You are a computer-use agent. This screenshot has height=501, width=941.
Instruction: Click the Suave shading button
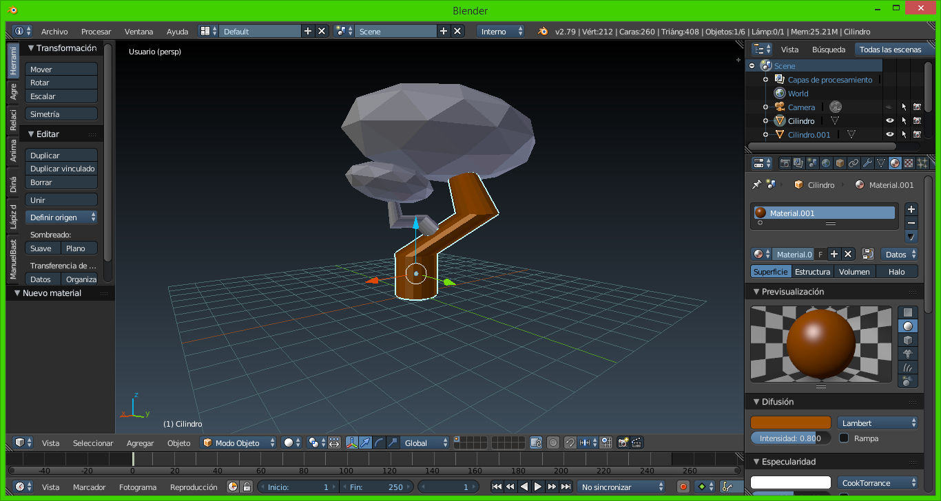point(43,248)
